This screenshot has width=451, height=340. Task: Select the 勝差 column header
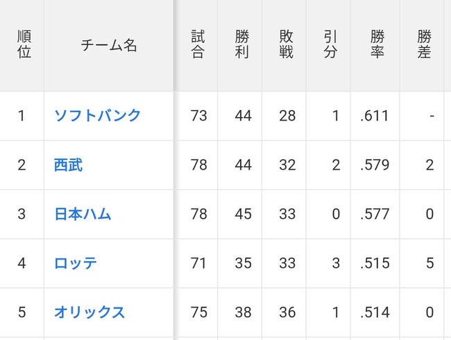(424, 44)
